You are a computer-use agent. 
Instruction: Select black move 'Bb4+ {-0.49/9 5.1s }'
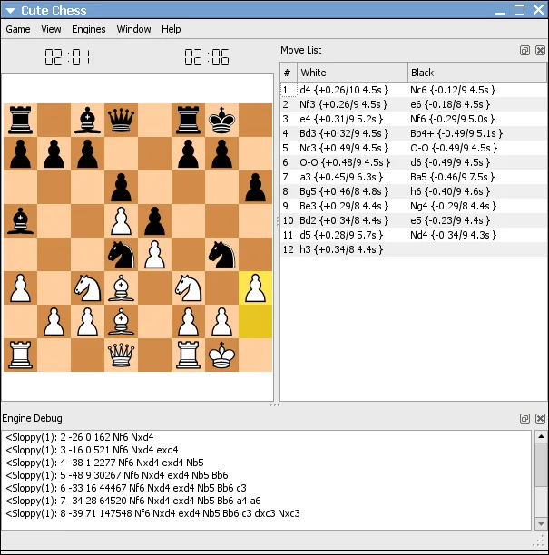(477, 133)
